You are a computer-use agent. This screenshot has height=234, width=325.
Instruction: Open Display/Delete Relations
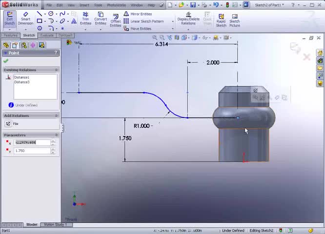188,18
